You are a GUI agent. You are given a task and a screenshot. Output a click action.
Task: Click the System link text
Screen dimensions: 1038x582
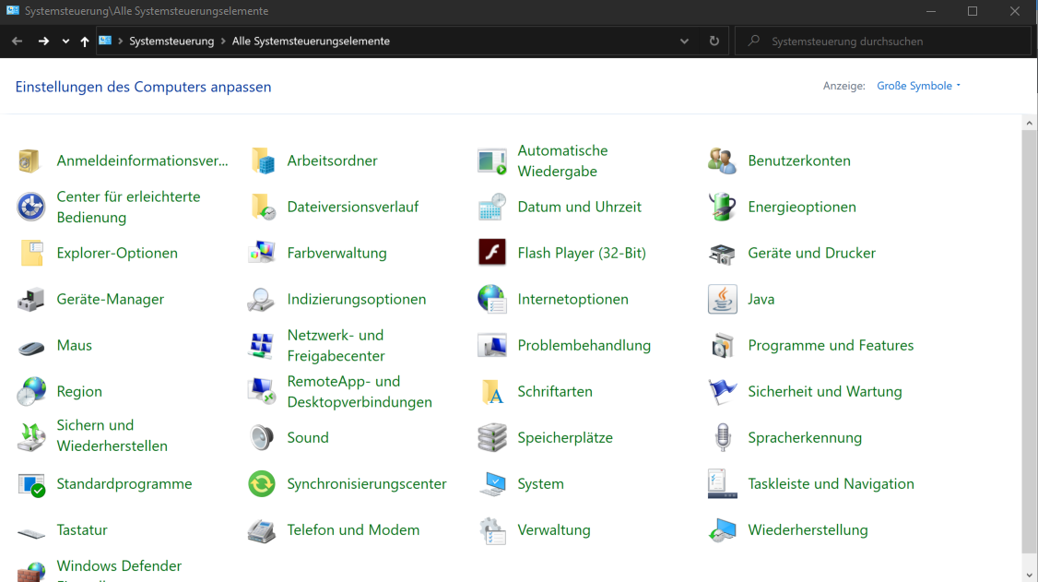(x=540, y=484)
